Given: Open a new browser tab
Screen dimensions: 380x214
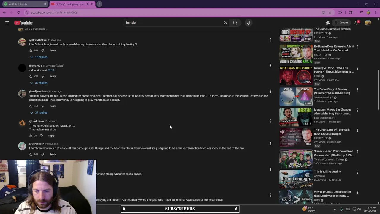Looking at the screenshot, I should click(99, 4).
